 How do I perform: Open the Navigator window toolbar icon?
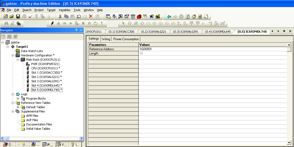(x=108, y=16)
